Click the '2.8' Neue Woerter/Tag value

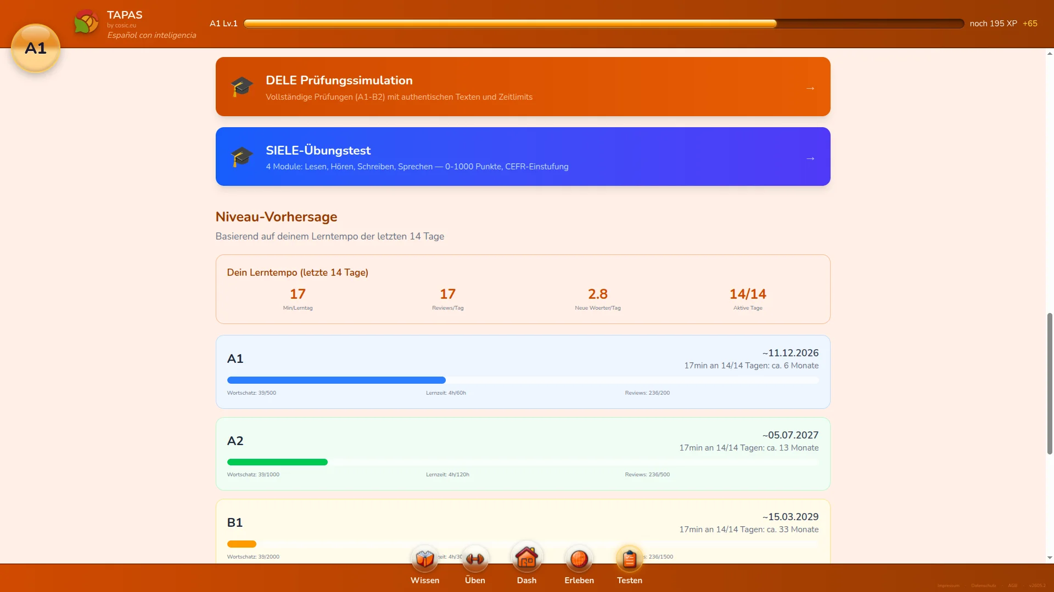coord(597,294)
